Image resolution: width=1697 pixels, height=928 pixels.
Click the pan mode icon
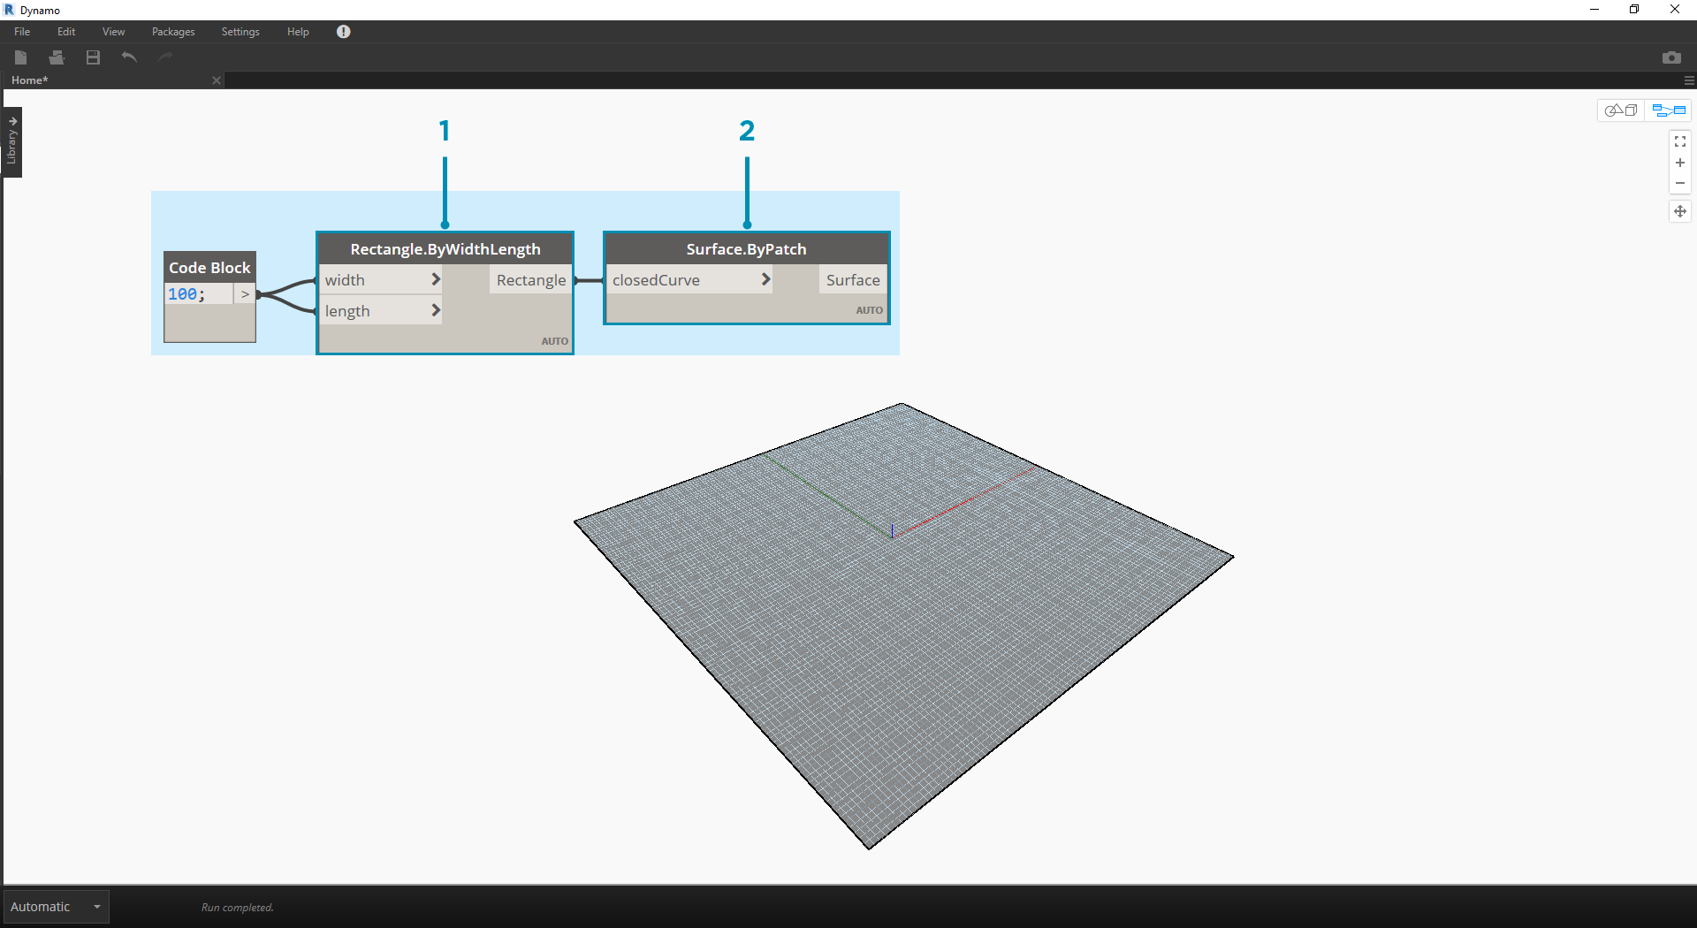1679,211
